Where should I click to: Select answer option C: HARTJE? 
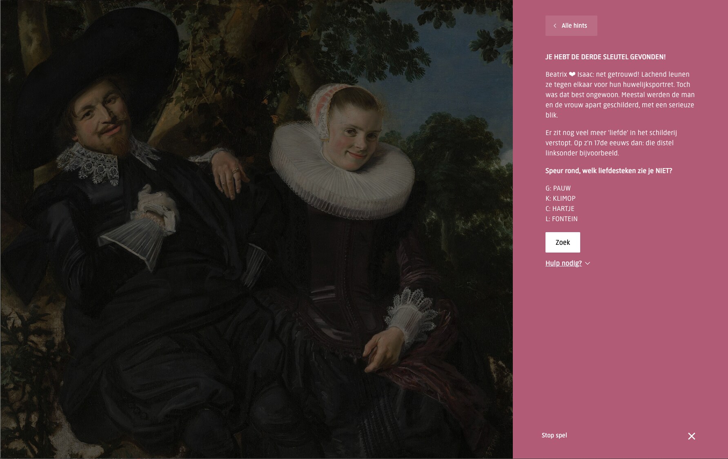(x=560, y=209)
